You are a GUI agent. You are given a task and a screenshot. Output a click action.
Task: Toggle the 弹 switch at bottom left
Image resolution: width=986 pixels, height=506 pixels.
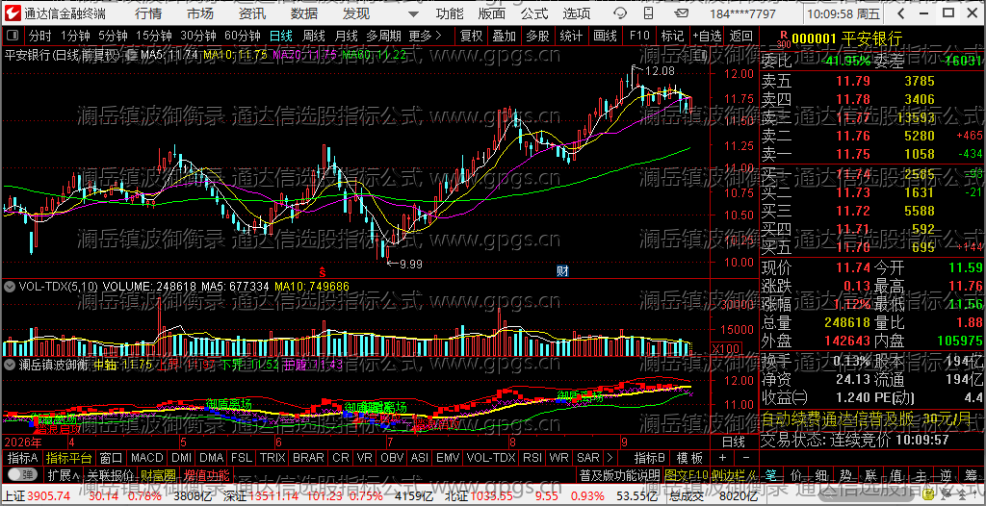23,474
